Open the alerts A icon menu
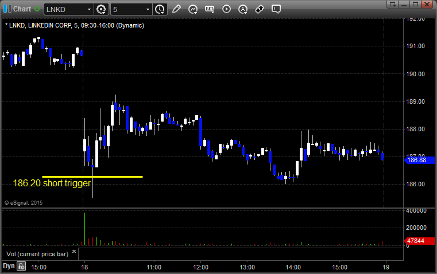The width and height of the screenshot is (437, 274). tap(243, 9)
